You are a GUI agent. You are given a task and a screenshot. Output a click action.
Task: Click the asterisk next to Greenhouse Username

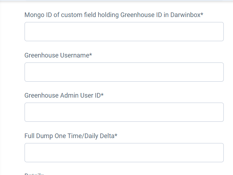tap(91, 55)
